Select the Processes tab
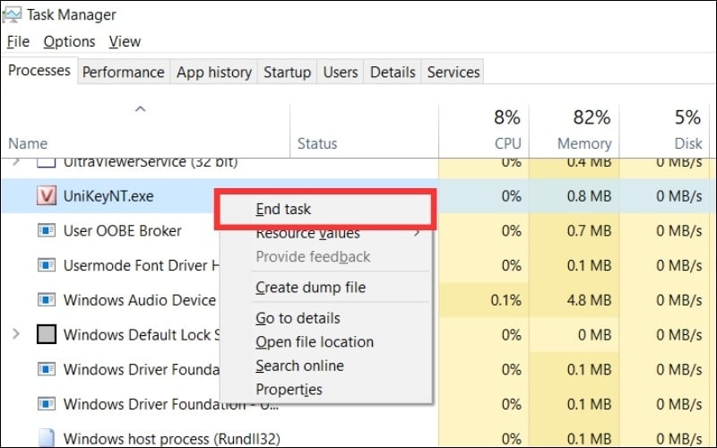The image size is (717, 448). (x=39, y=71)
